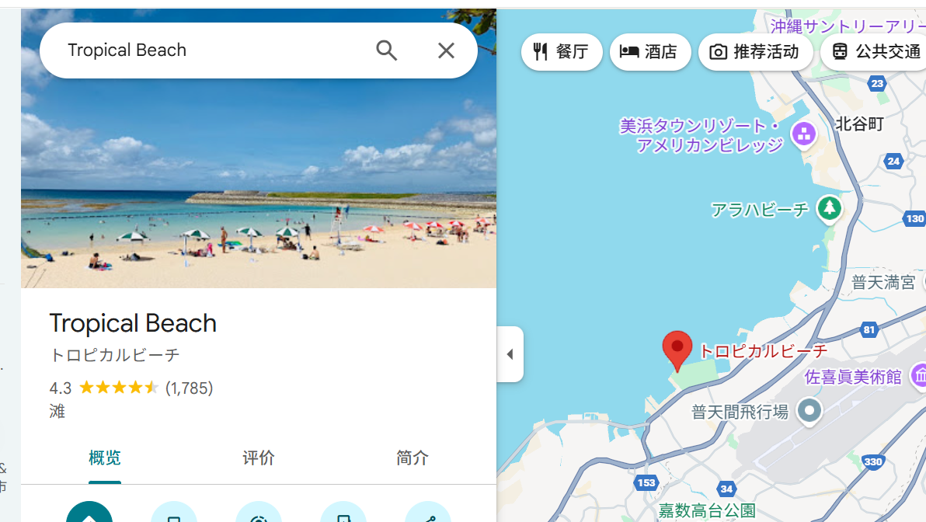
Task: Filter map by 餐厅 restaurants
Action: coord(562,52)
